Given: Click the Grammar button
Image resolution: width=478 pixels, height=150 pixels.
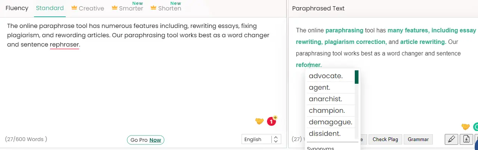Looking at the screenshot, I should pos(418,140).
